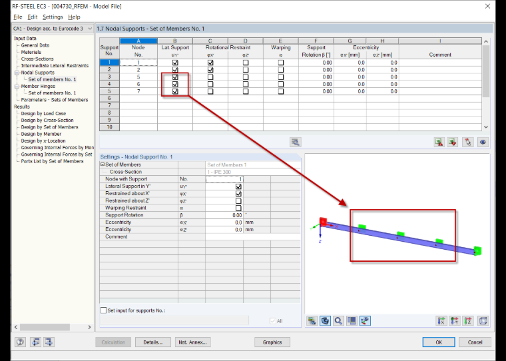Click the search/find in table icon
The width and height of the screenshot is (506, 361).
295,142
